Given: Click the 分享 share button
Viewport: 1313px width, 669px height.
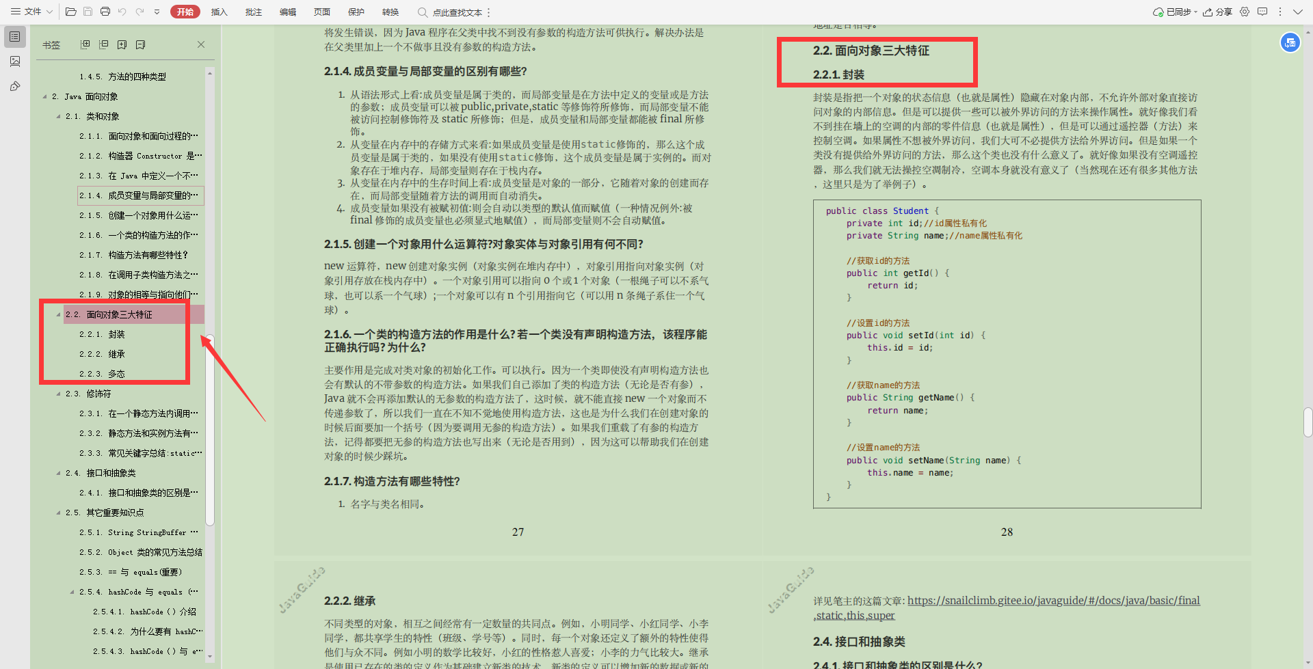Looking at the screenshot, I should coord(1218,12).
